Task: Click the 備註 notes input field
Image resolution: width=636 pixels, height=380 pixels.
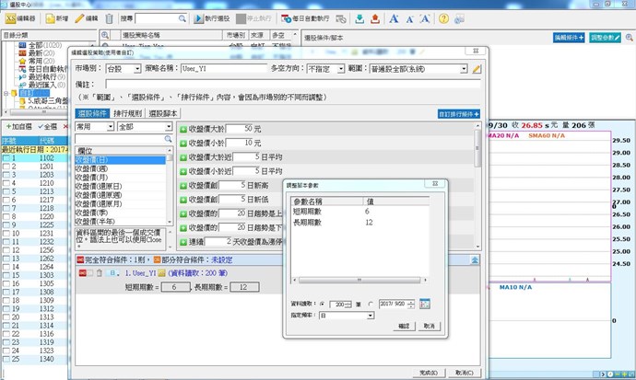Action: click(277, 83)
